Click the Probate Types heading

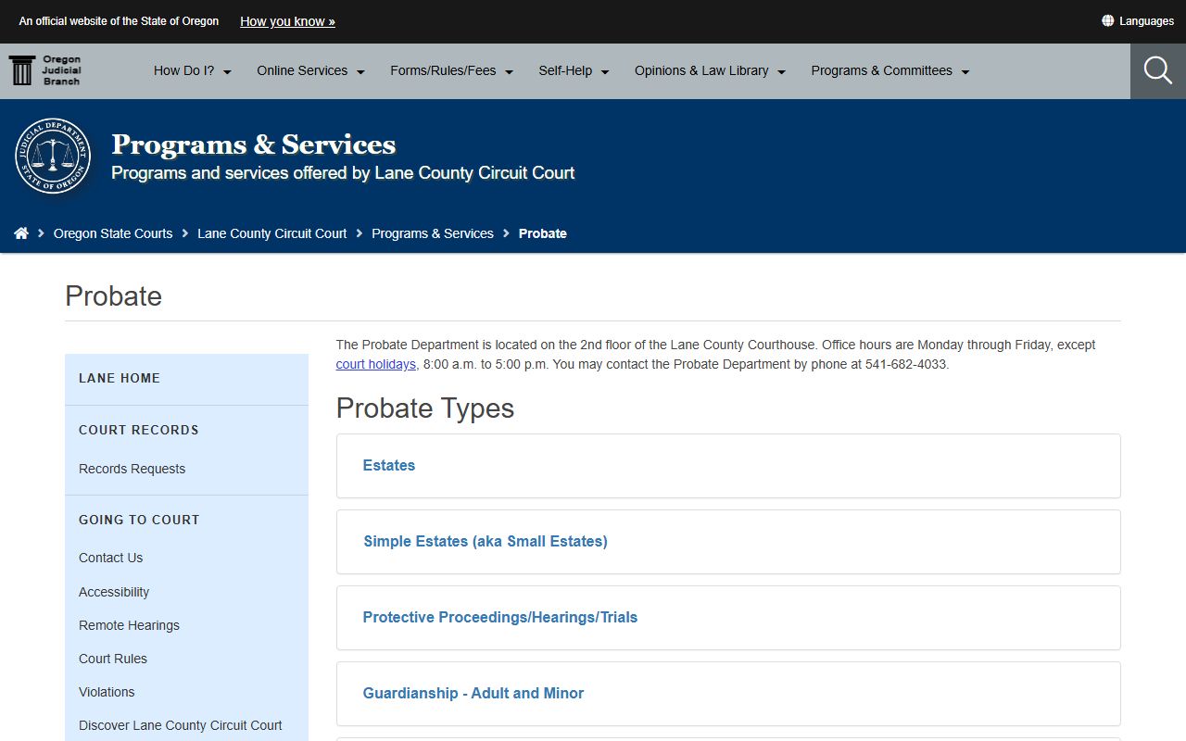pos(425,408)
